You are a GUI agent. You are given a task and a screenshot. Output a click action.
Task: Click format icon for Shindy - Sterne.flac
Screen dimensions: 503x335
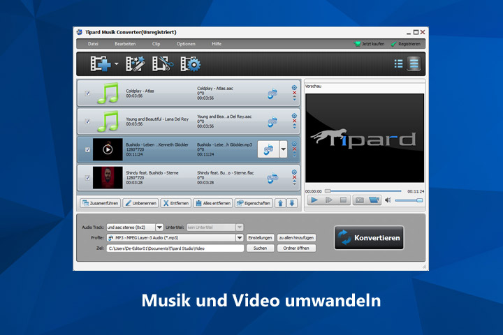(x=272, y=178)
